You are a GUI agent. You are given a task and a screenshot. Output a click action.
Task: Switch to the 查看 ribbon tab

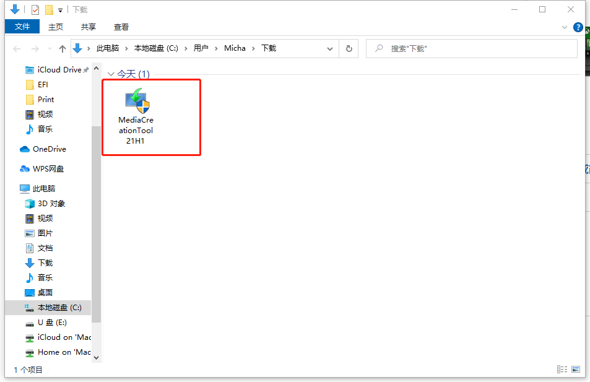tap(121, 27)
